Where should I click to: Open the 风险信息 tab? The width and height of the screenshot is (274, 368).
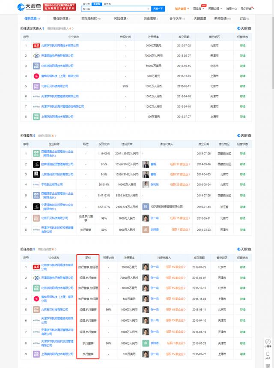pyautogui.click(x=121, y=18)
